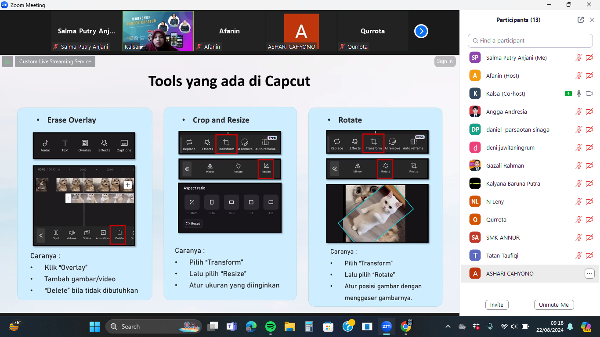Viewport: 600px width, 337px height.
Task: Click Kalsa's green screen-sharing indicator
Action: [568, 93]
